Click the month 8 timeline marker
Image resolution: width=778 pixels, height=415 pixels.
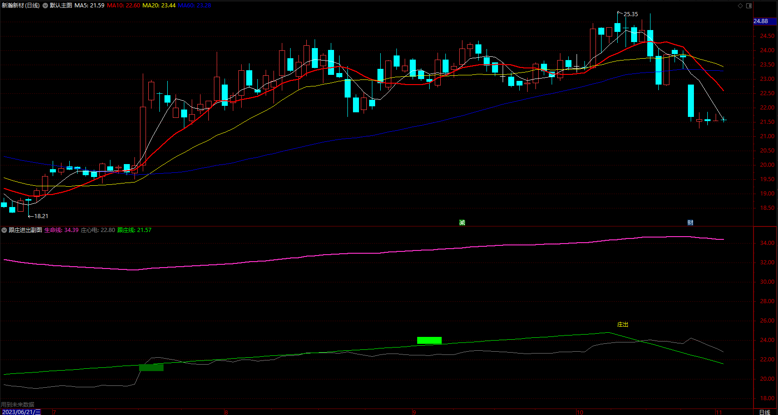coord(226,412)
